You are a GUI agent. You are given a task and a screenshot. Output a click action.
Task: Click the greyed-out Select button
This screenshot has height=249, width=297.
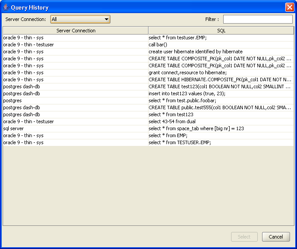244,237
